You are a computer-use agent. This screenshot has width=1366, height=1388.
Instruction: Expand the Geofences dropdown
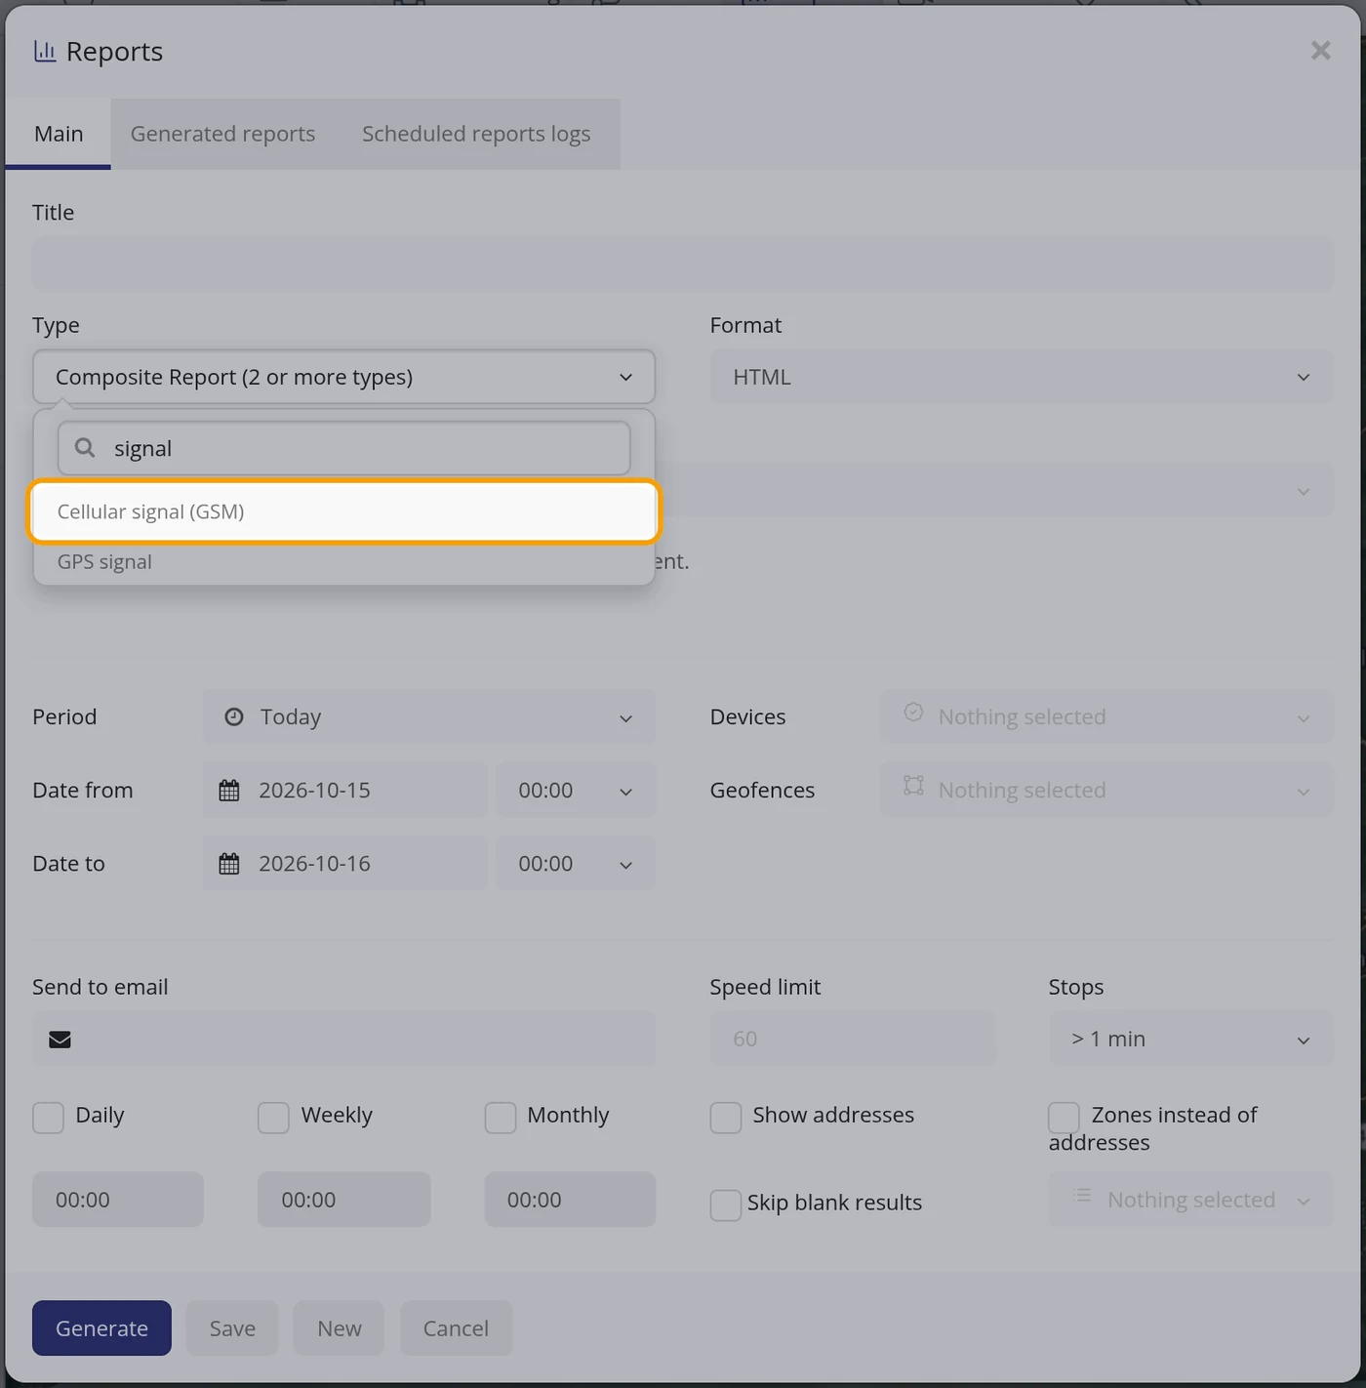(x=1106, y=791)
